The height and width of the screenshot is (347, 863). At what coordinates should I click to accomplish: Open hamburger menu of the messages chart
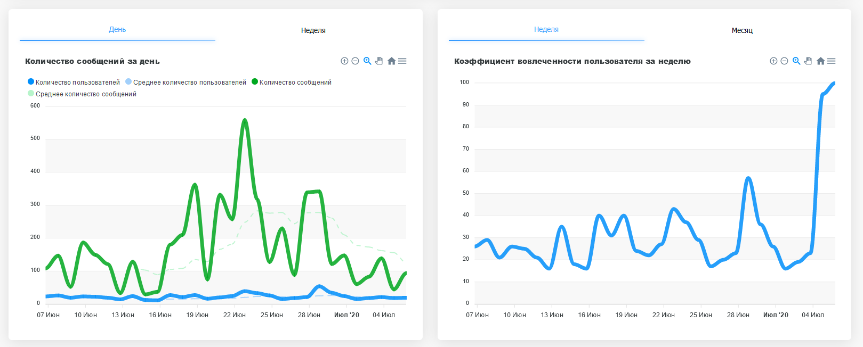(x=402, y=61)
